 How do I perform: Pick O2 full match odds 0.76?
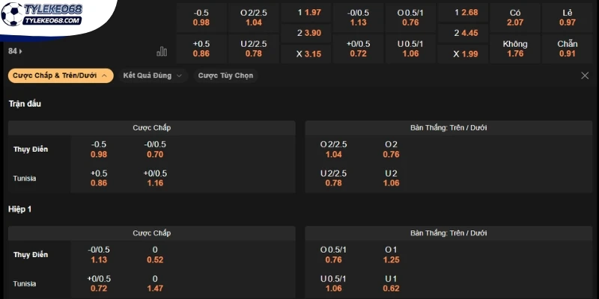391,149
